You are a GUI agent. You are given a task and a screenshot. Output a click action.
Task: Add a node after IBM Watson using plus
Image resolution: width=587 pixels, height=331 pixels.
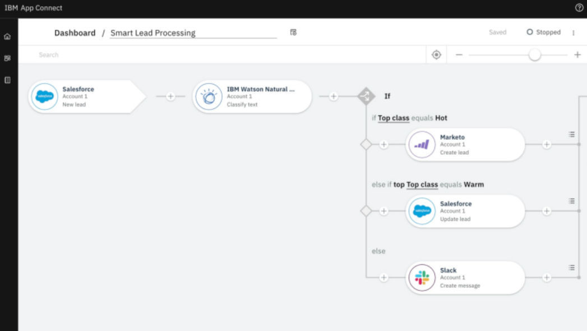pyautogui.click(x=334, y=96)
